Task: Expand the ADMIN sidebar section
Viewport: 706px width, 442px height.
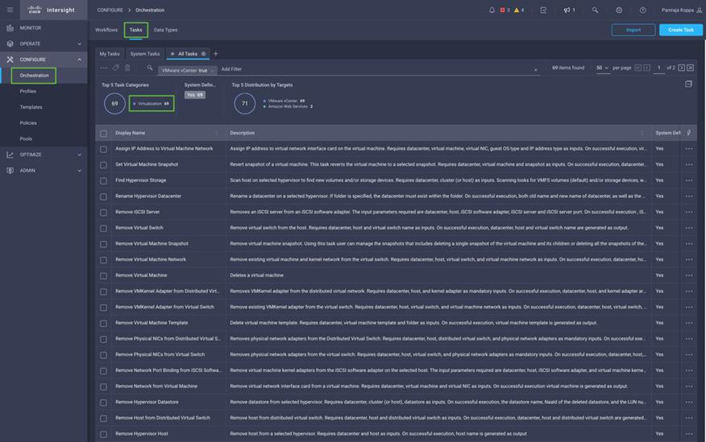Action: 44,171
